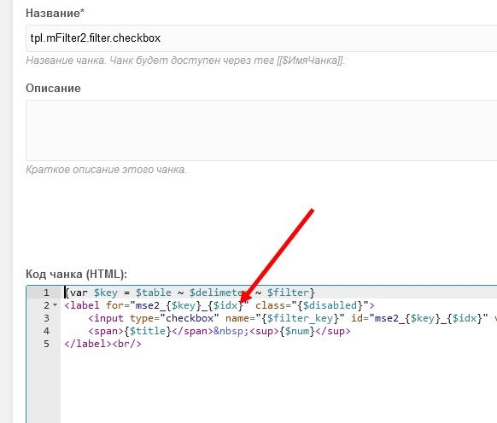Click 'class="{$disabled}"' attribute on line 2
The image size is (497, 423).
pyautogui.click(x=312, y=305)
